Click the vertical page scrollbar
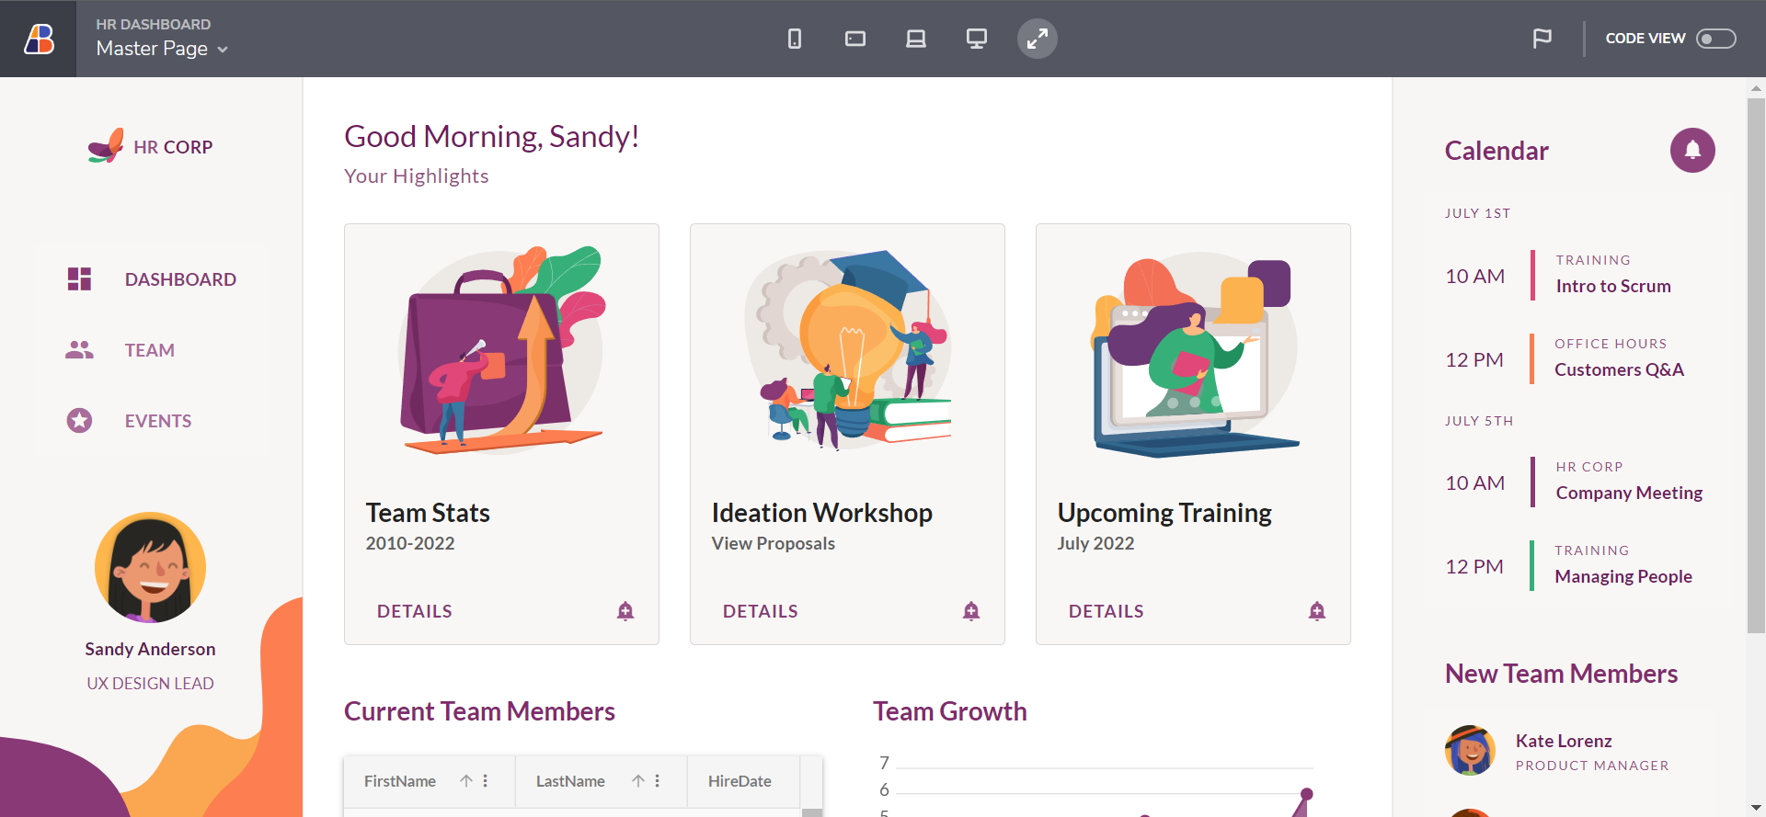 (1756, 368)
